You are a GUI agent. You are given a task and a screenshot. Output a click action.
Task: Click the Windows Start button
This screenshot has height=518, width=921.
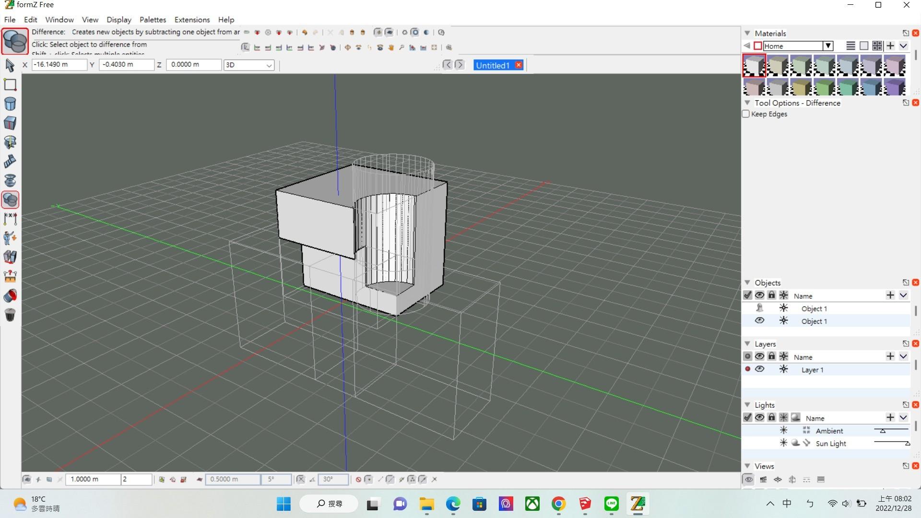click(283, 504)
